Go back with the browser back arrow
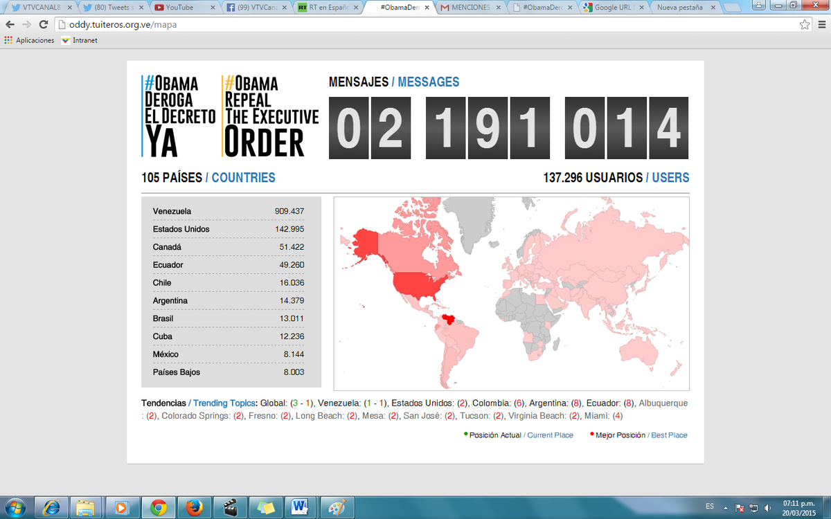Viewport: 831px width, 519px height. [10, 24]
